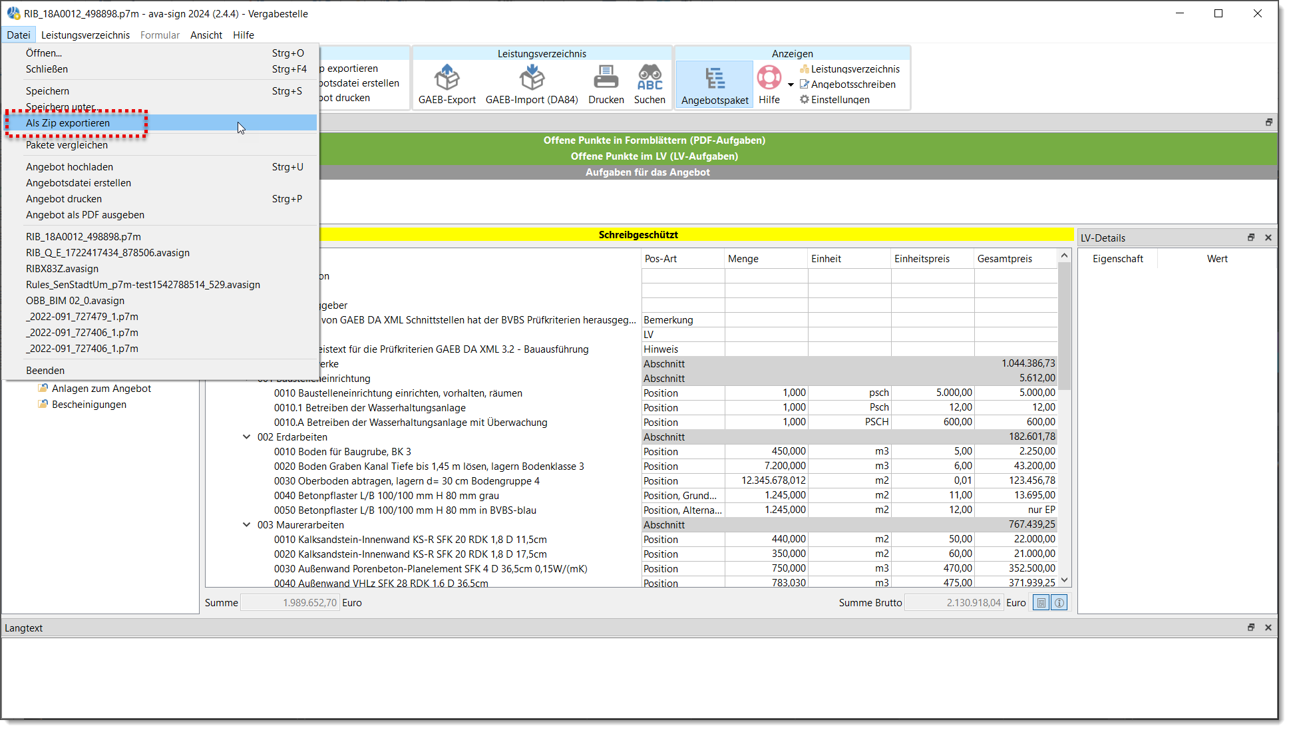The width and height of the screenshot is (1289, 730).
Task: Choose Schließen from the Datei menu
Action: coord(160,69)
